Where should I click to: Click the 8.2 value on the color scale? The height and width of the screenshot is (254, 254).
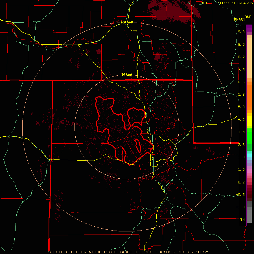pos(241,57)
